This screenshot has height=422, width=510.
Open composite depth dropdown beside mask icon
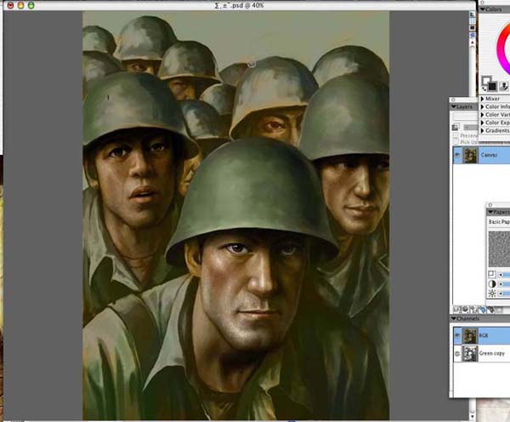pos(470,127)
